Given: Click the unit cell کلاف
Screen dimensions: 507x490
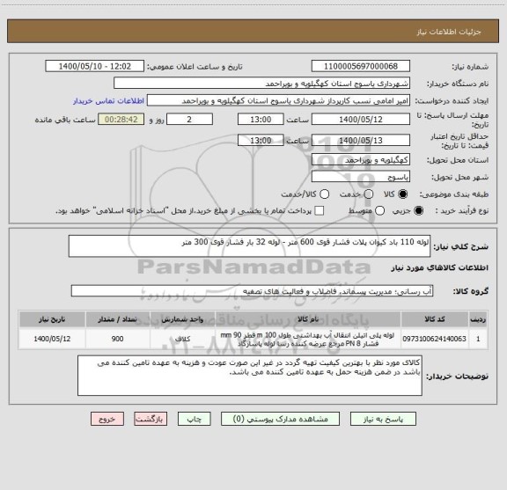Looking at the screenshot, I should [x=183, y=339].
